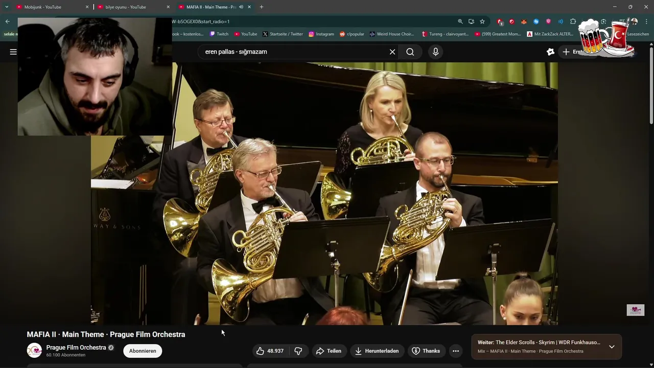Open the Weird House Choir bookmark
654x368 pixels.
click(392, 34)
